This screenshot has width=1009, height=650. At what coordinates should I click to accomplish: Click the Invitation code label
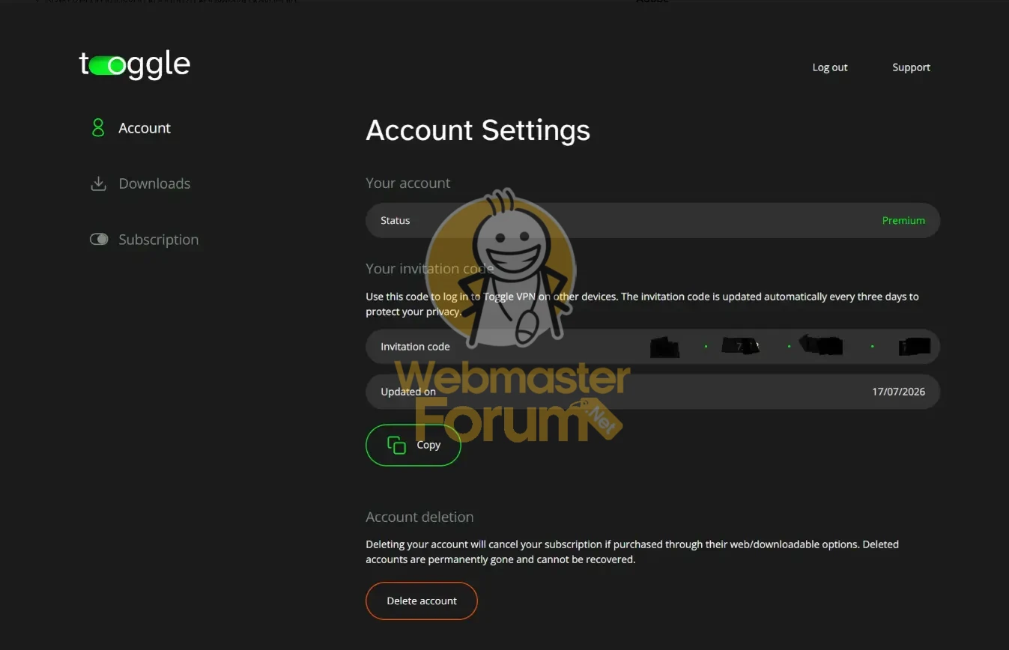coord(415,347)
